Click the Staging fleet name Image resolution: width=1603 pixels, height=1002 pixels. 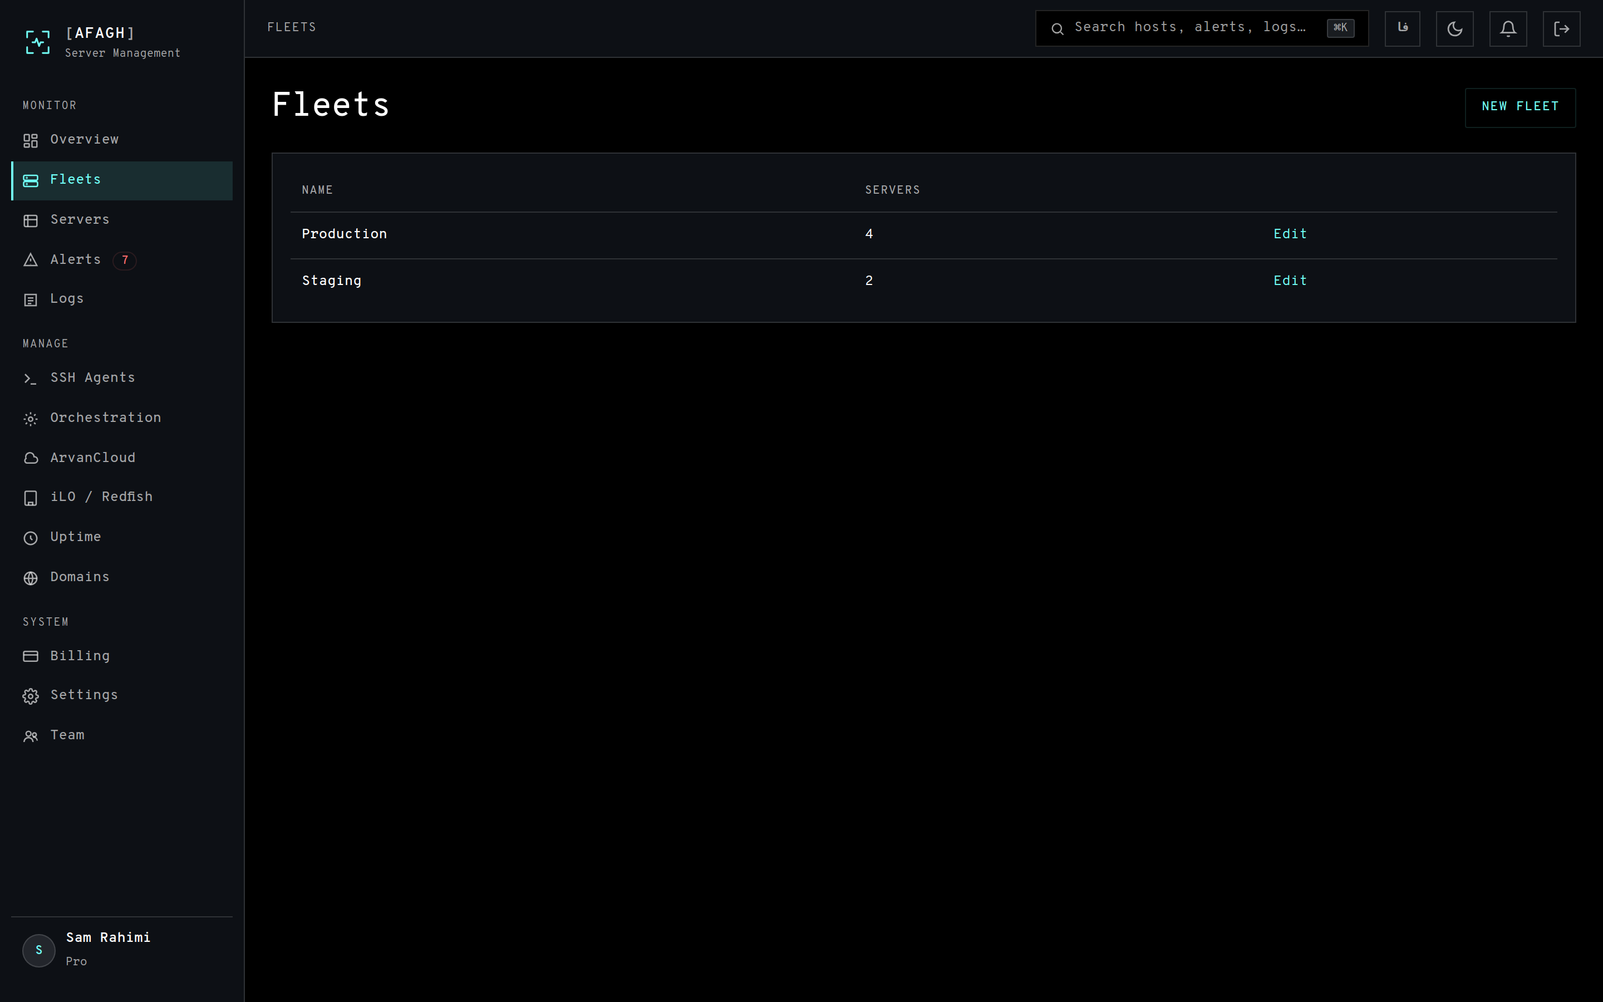pos(332,281)
